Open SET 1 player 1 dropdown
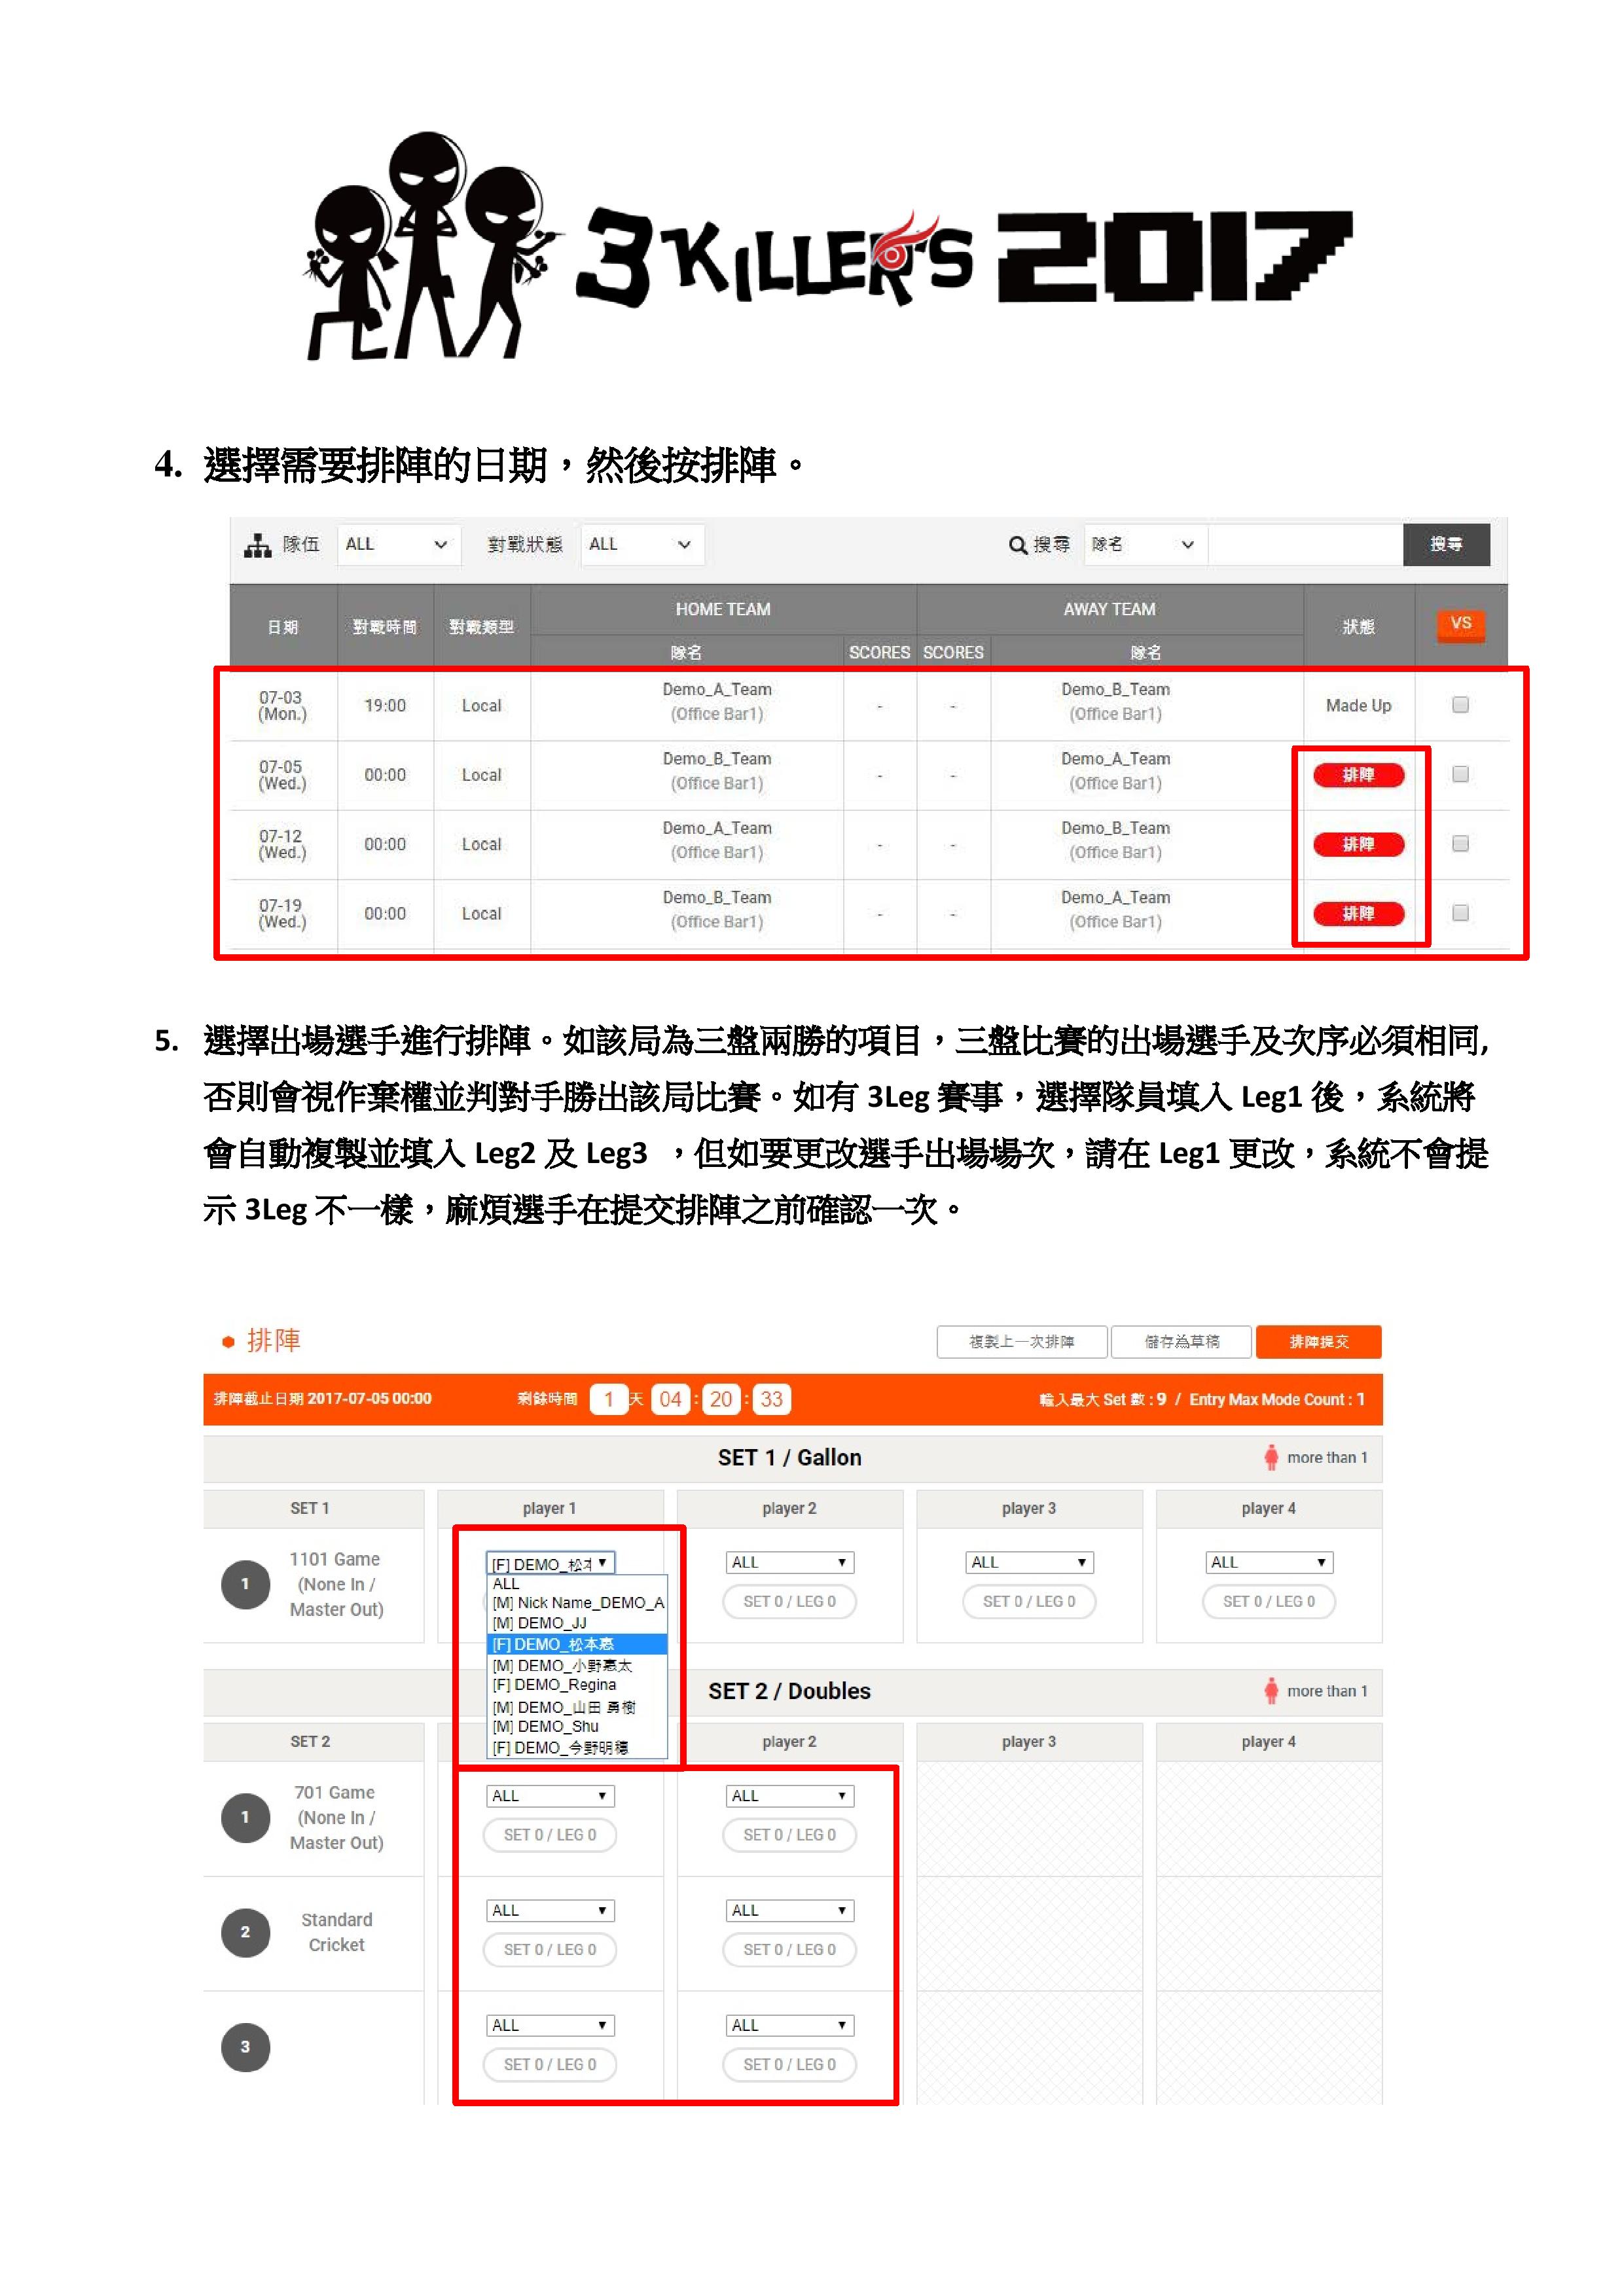 click(x=550, y=1563)
